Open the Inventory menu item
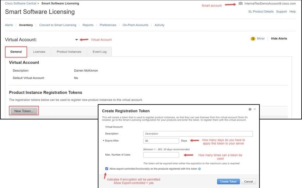Screen dimensions: 302x188 point(26,25)
